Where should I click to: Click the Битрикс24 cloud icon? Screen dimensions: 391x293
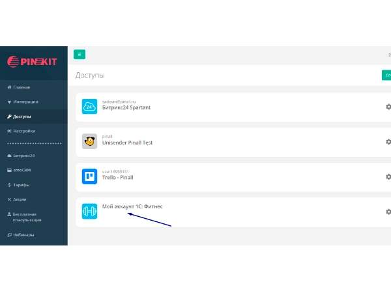click(90, 106)
